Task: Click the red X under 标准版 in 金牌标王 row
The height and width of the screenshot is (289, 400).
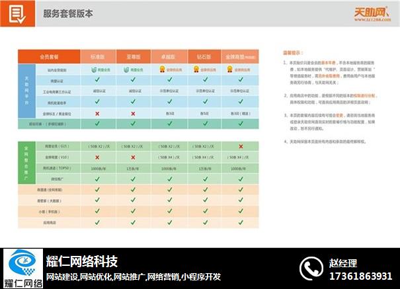Action: [x=97, y=114]
